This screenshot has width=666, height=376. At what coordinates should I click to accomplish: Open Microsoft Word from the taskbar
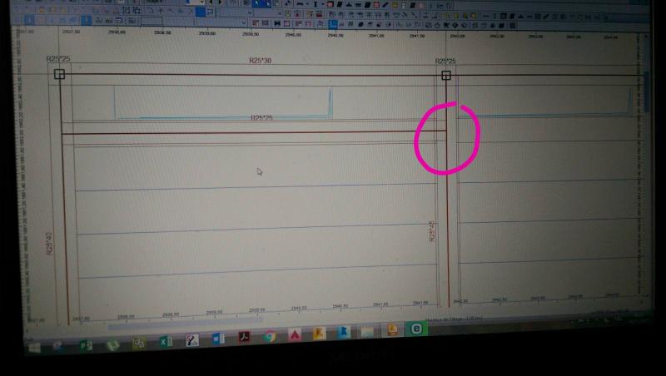(x=218, y=339)
